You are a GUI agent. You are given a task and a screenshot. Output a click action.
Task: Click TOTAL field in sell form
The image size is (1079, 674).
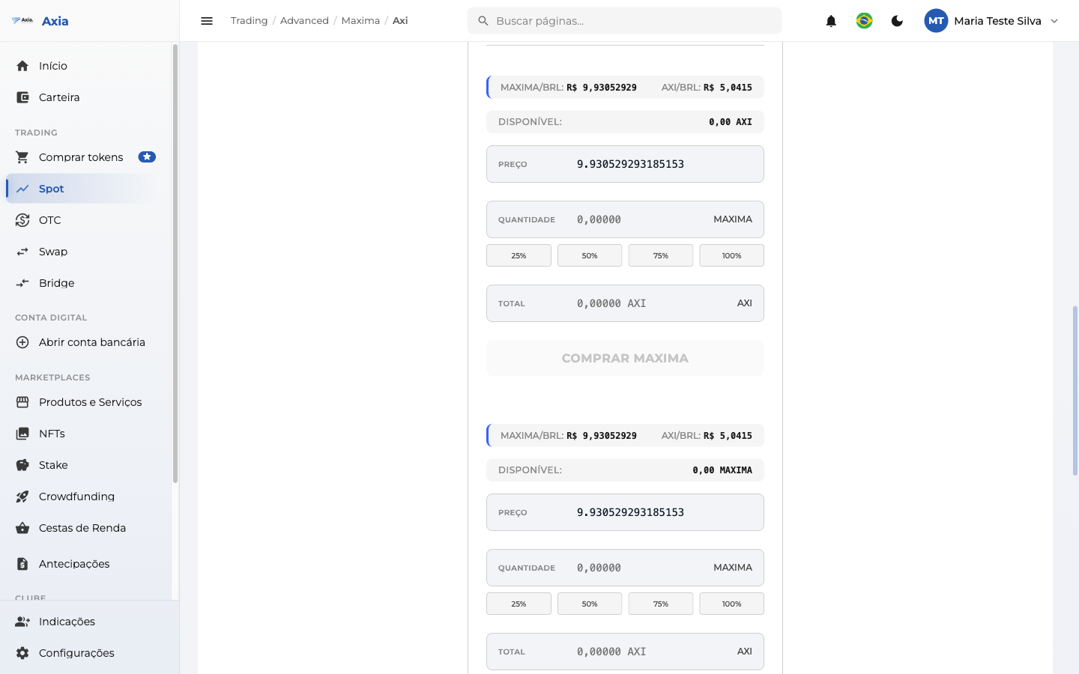click(x=625, y=652)
